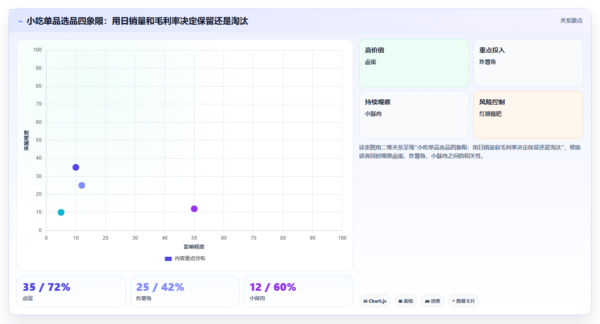Open the 高价值 quadrant card

[x=414, y=63]
